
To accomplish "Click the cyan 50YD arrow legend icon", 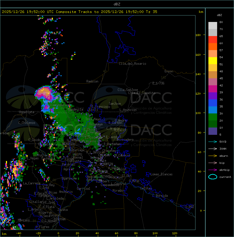I will 213,142.
